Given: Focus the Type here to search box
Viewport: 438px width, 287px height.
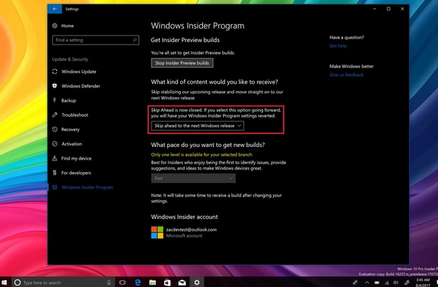Looking at the screenshot, I should [63, 282].
